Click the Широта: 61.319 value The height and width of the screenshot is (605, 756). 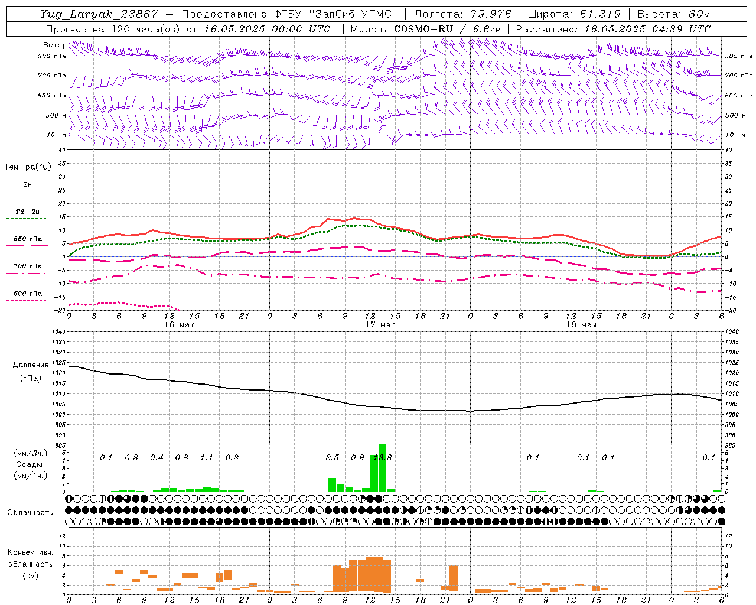click(x=574, y=14)
